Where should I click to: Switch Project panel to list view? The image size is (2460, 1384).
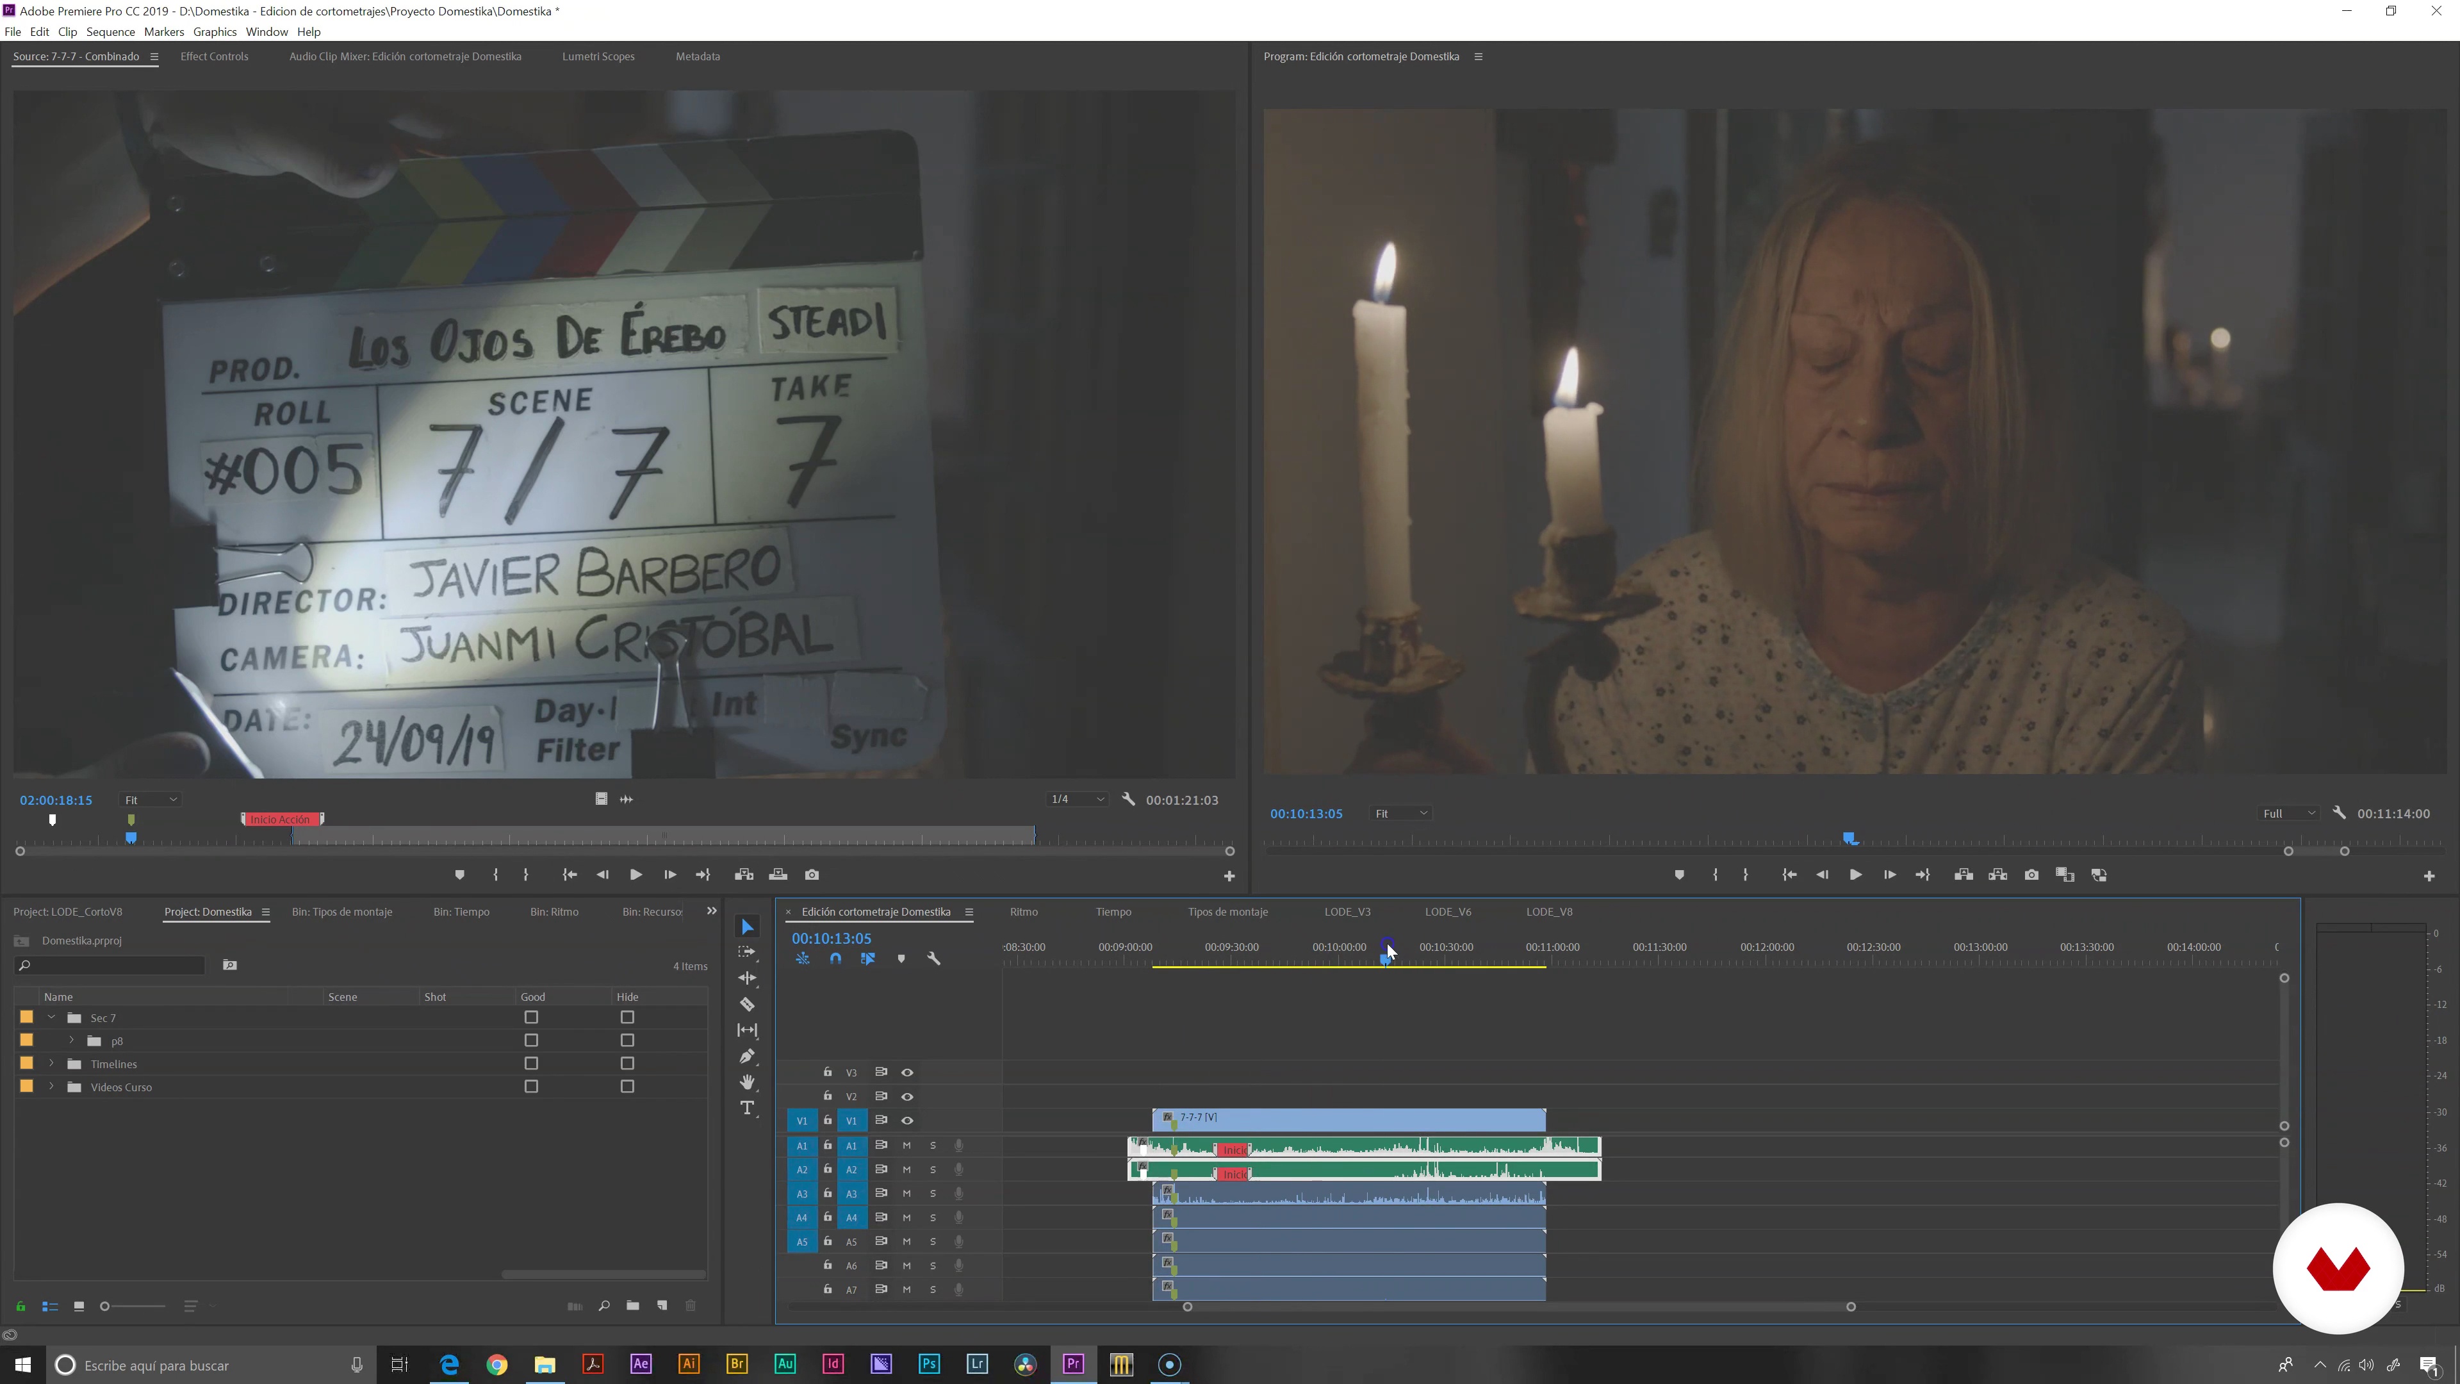pyautogui.click(x=50, y=1306)
